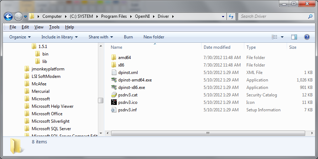Click the Burn toolbar button
The image size is (318, 159).
click(128, 37)
